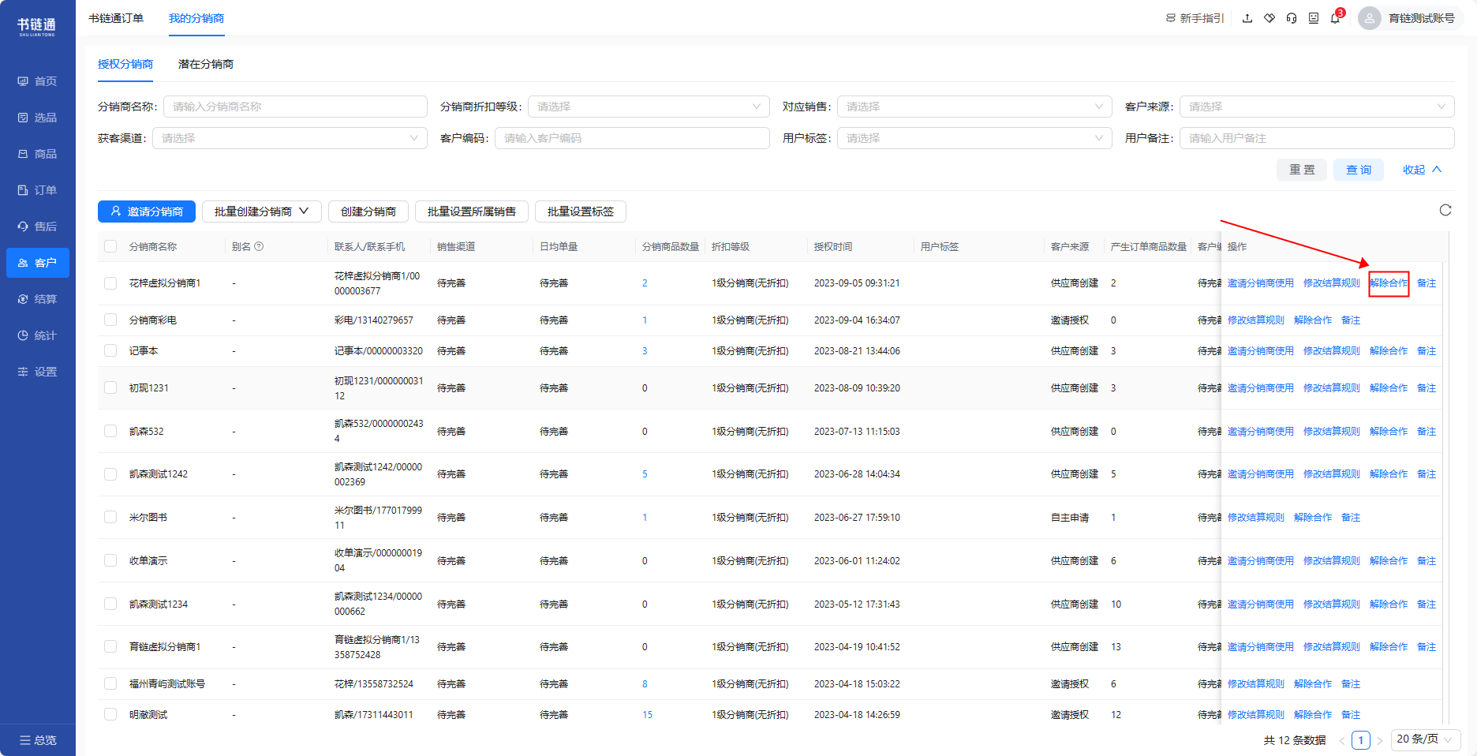Check the row 米尔图书

click(110, 518)
